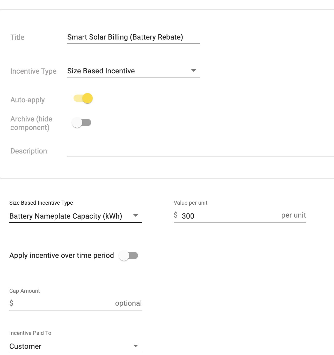
Task: Open Battery Nameplate Capacity (kWh) dropdown
Action: click(76, 216)
